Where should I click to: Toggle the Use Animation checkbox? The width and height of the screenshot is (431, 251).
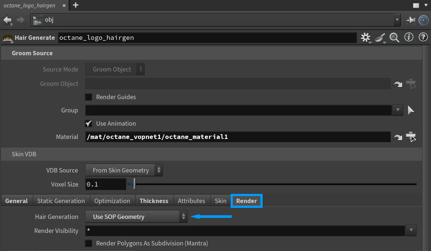(89, 124)
